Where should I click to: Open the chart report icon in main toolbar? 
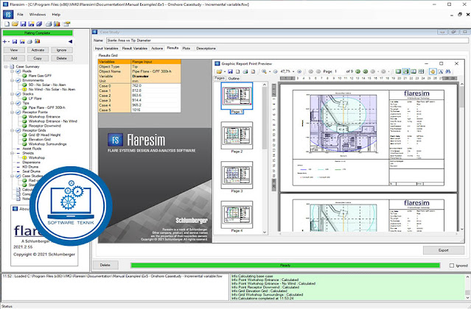[x=57, y=24]
